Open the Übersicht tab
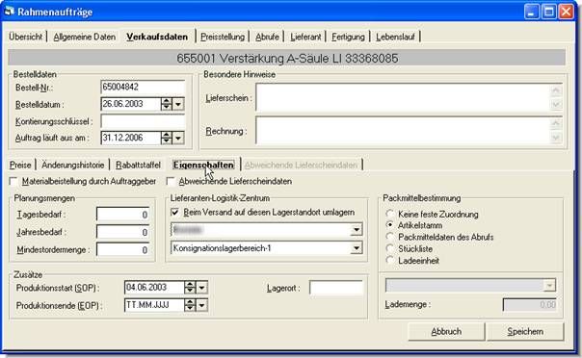This screenshot has width=582, height=358. pos(25,37)
